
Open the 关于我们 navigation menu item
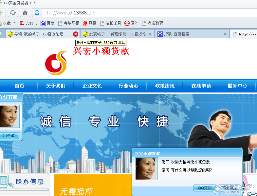pos(56,86)
